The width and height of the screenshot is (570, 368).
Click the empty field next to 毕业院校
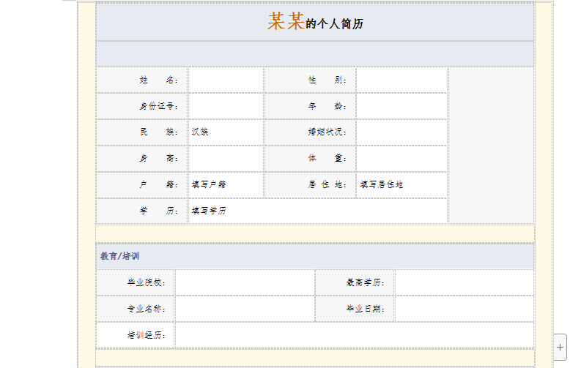[245, 282]
